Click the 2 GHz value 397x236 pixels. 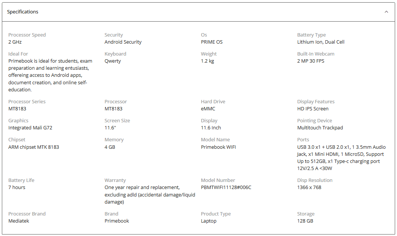(x=15, y=42)
